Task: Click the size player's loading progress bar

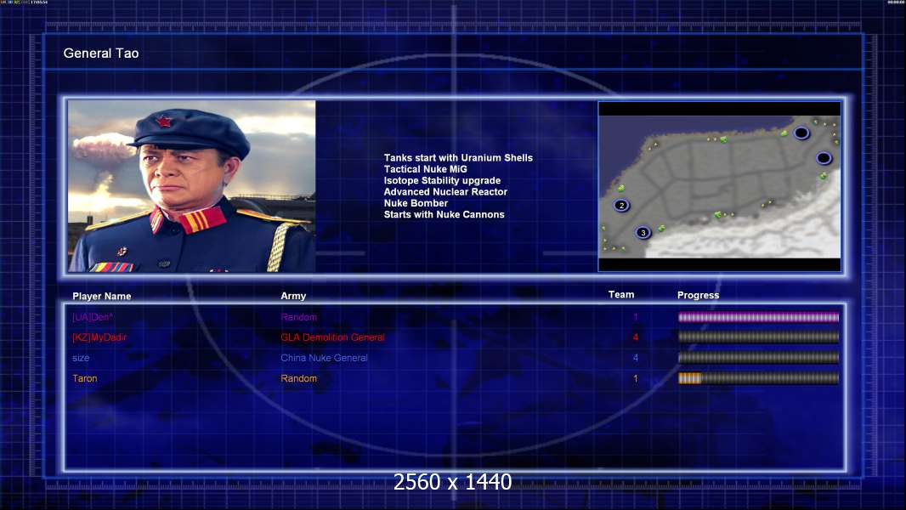Action: pos(759,358)
